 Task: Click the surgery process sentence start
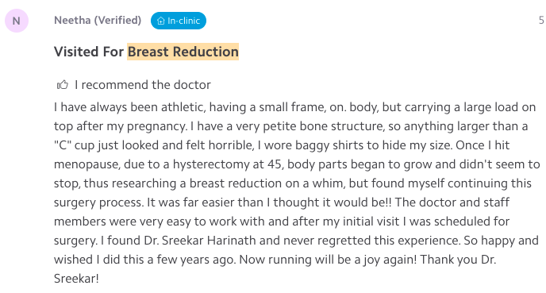coord(98,202)
